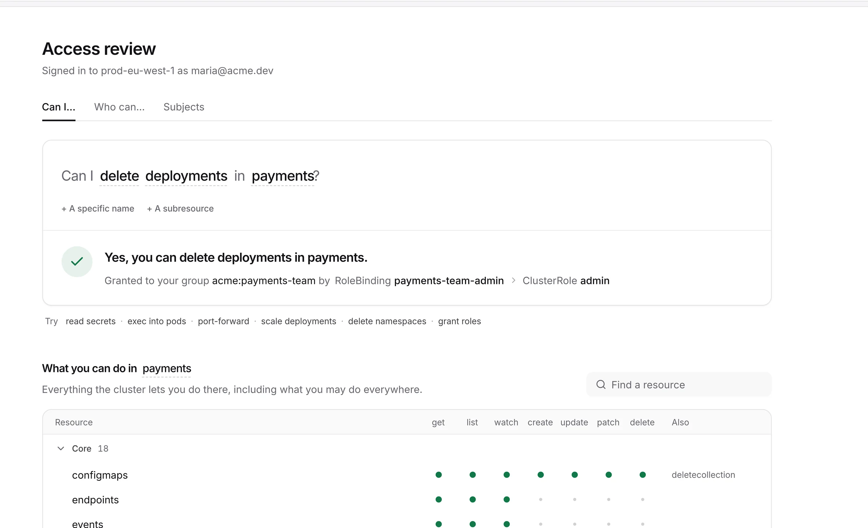Collapse the Core resource group
The width and height of the screenshot is (868, 528).
click(x=61, y=448)
